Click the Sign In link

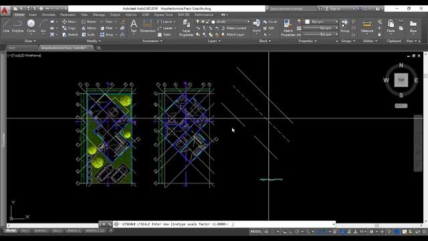click(x=332, y=9)
